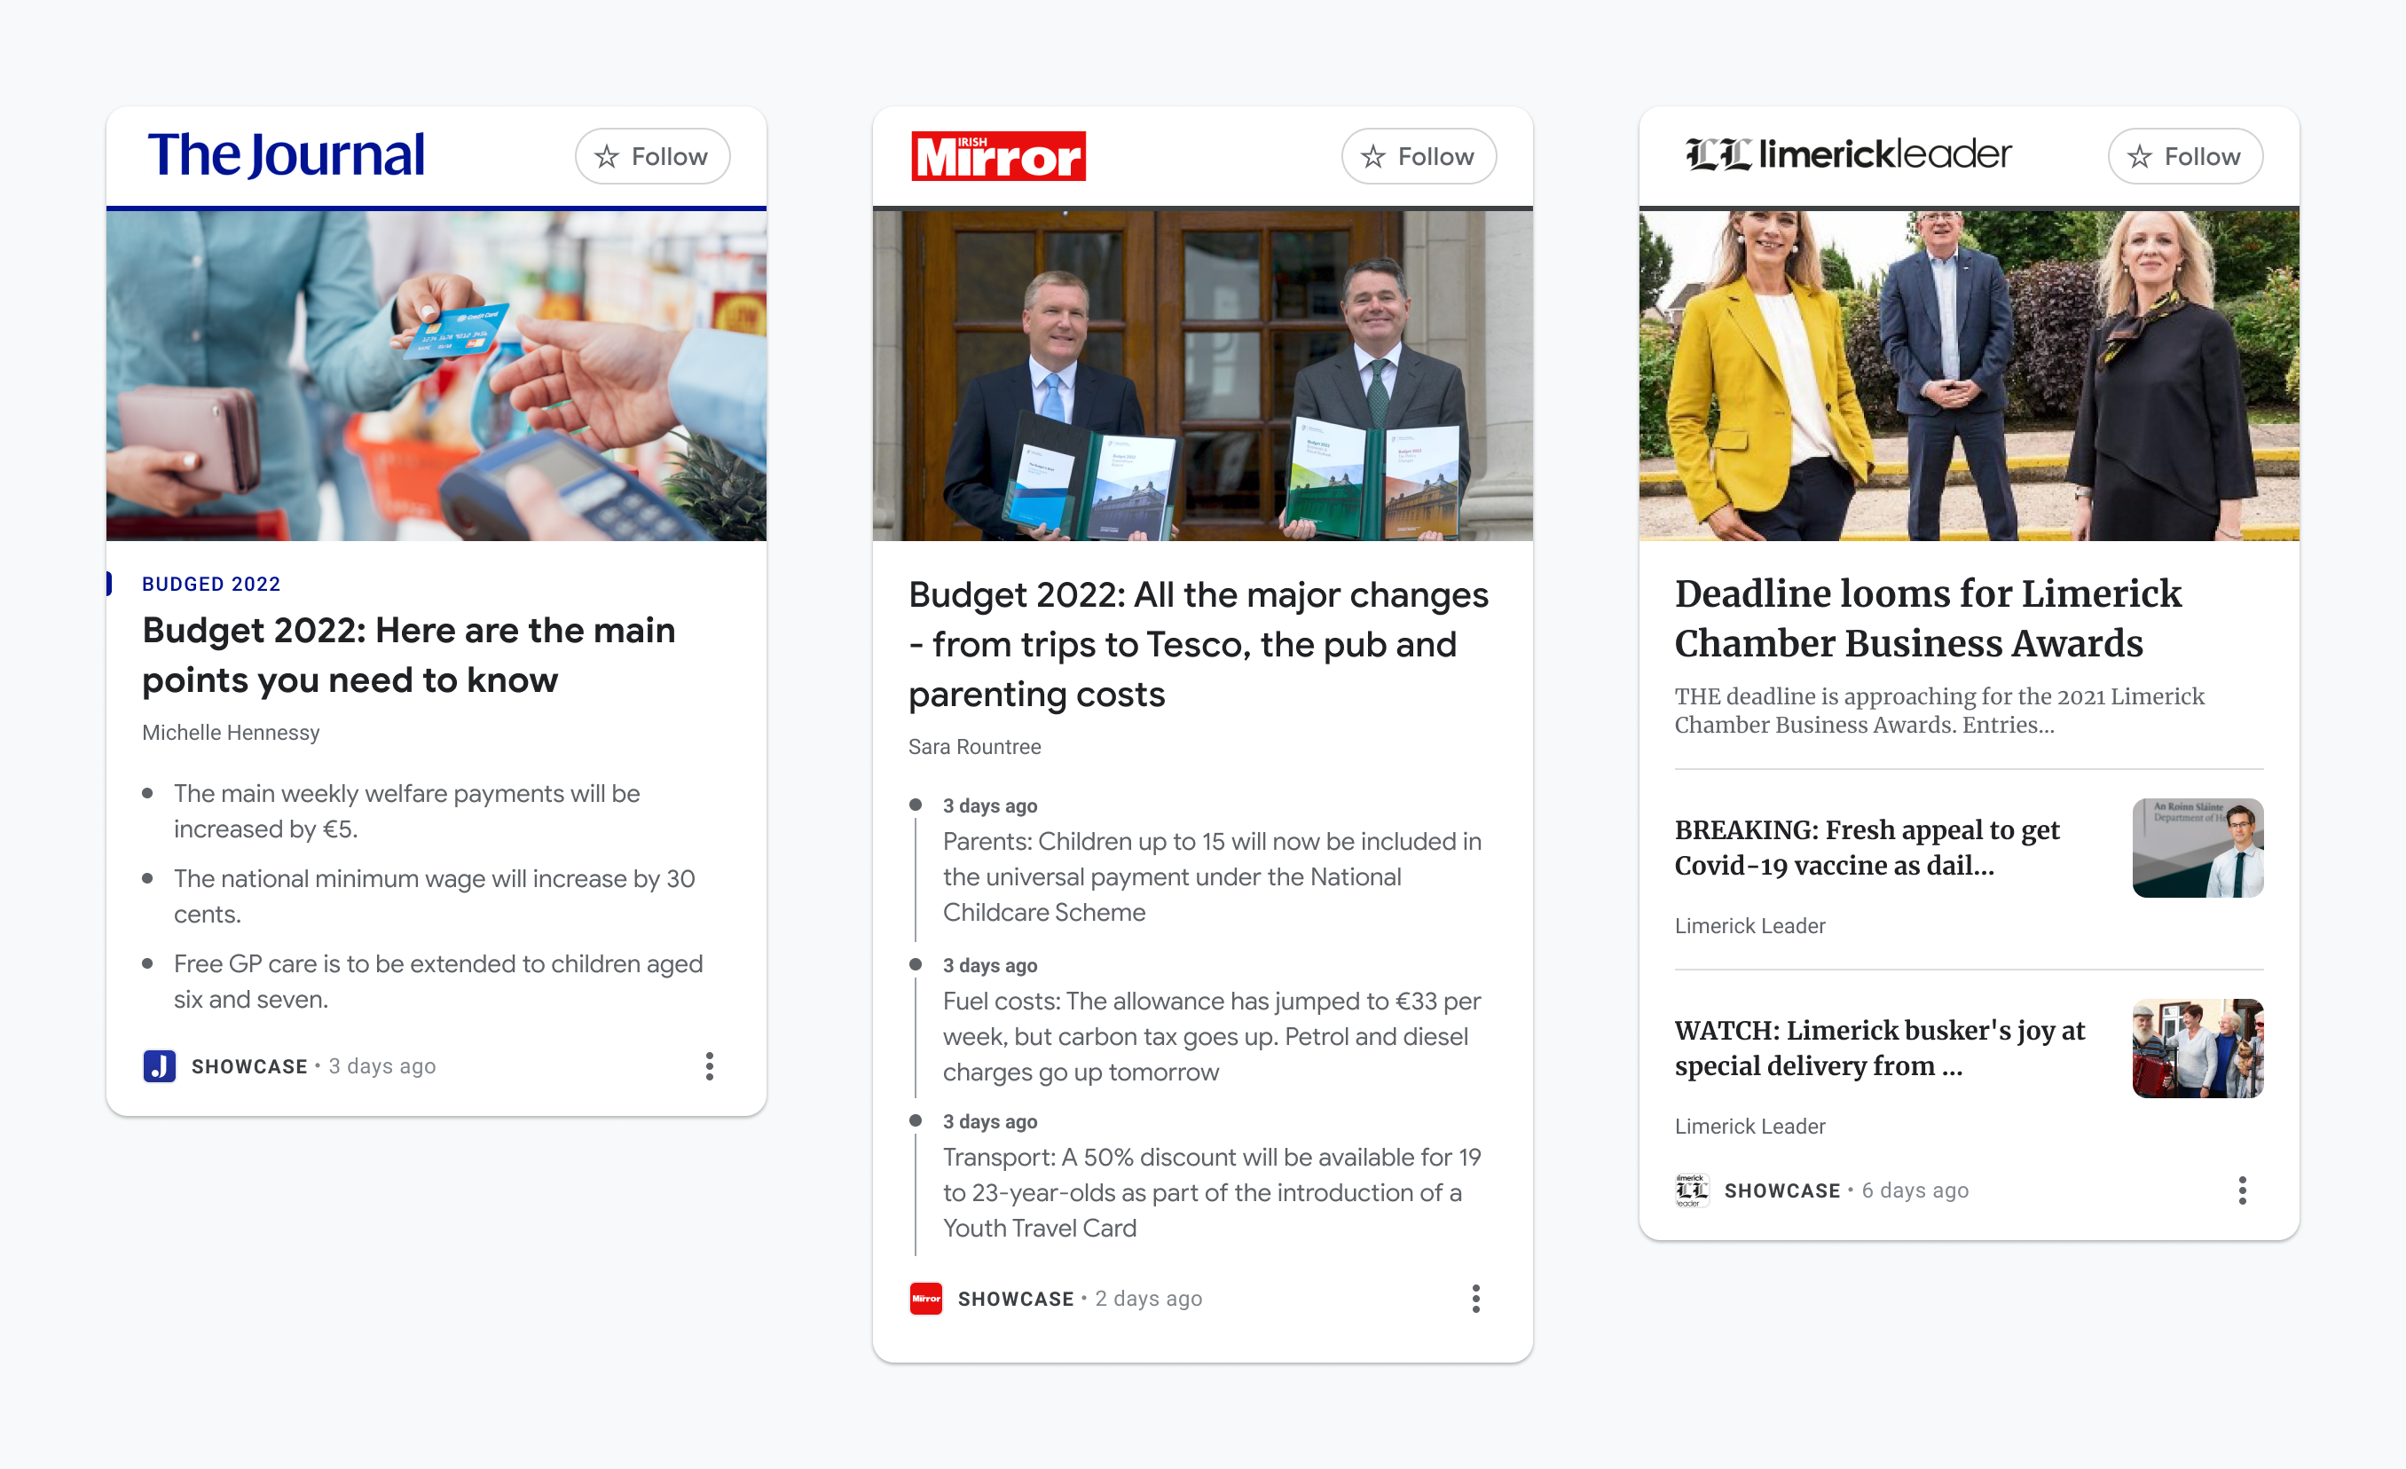Click the three-dot menu on The Journal card
Viewport: 2406px width, 1469px height.
click(x=710, y=1065)
